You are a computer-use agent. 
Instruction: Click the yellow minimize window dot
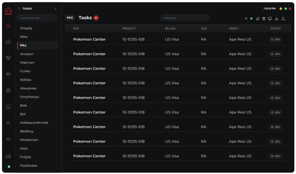click(281, 8)
